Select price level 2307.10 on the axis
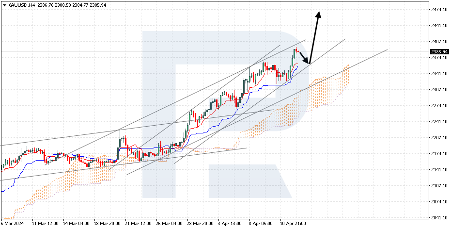The height and width of the screenshot is (229, 451). coord(439,90)
